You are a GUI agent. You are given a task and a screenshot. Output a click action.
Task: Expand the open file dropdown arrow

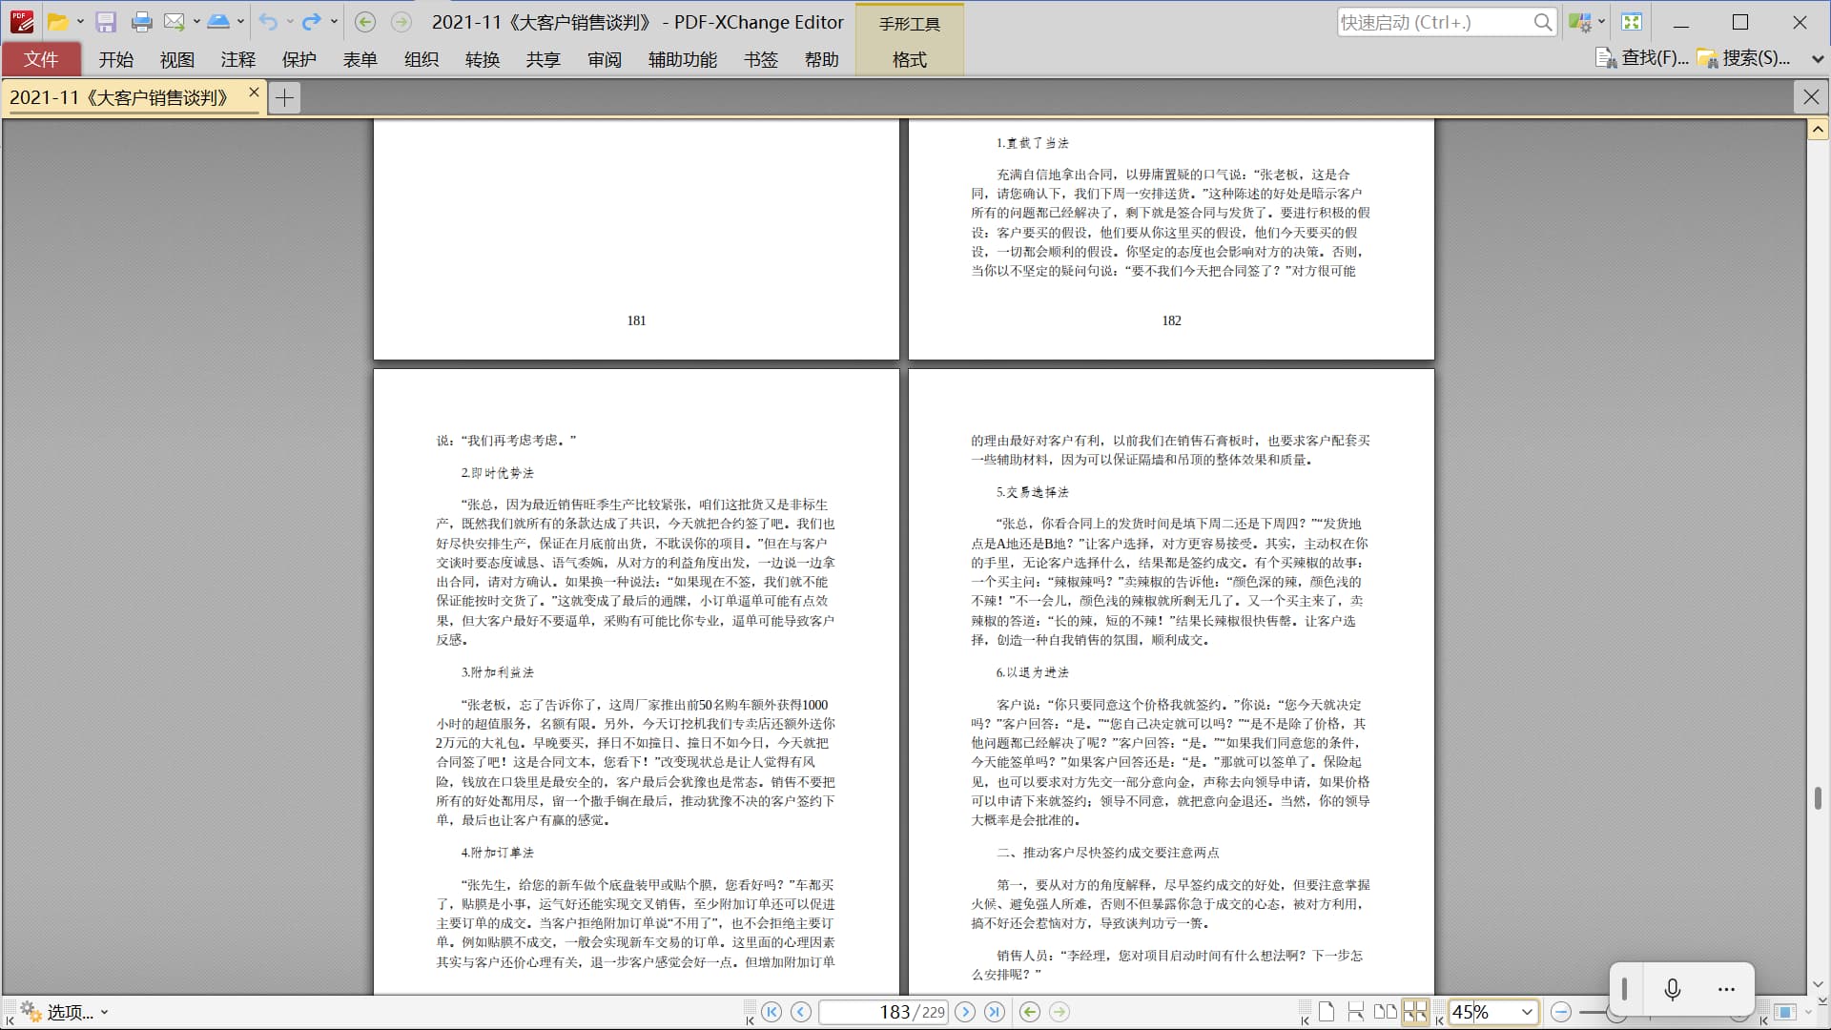(x=80, y=22)
